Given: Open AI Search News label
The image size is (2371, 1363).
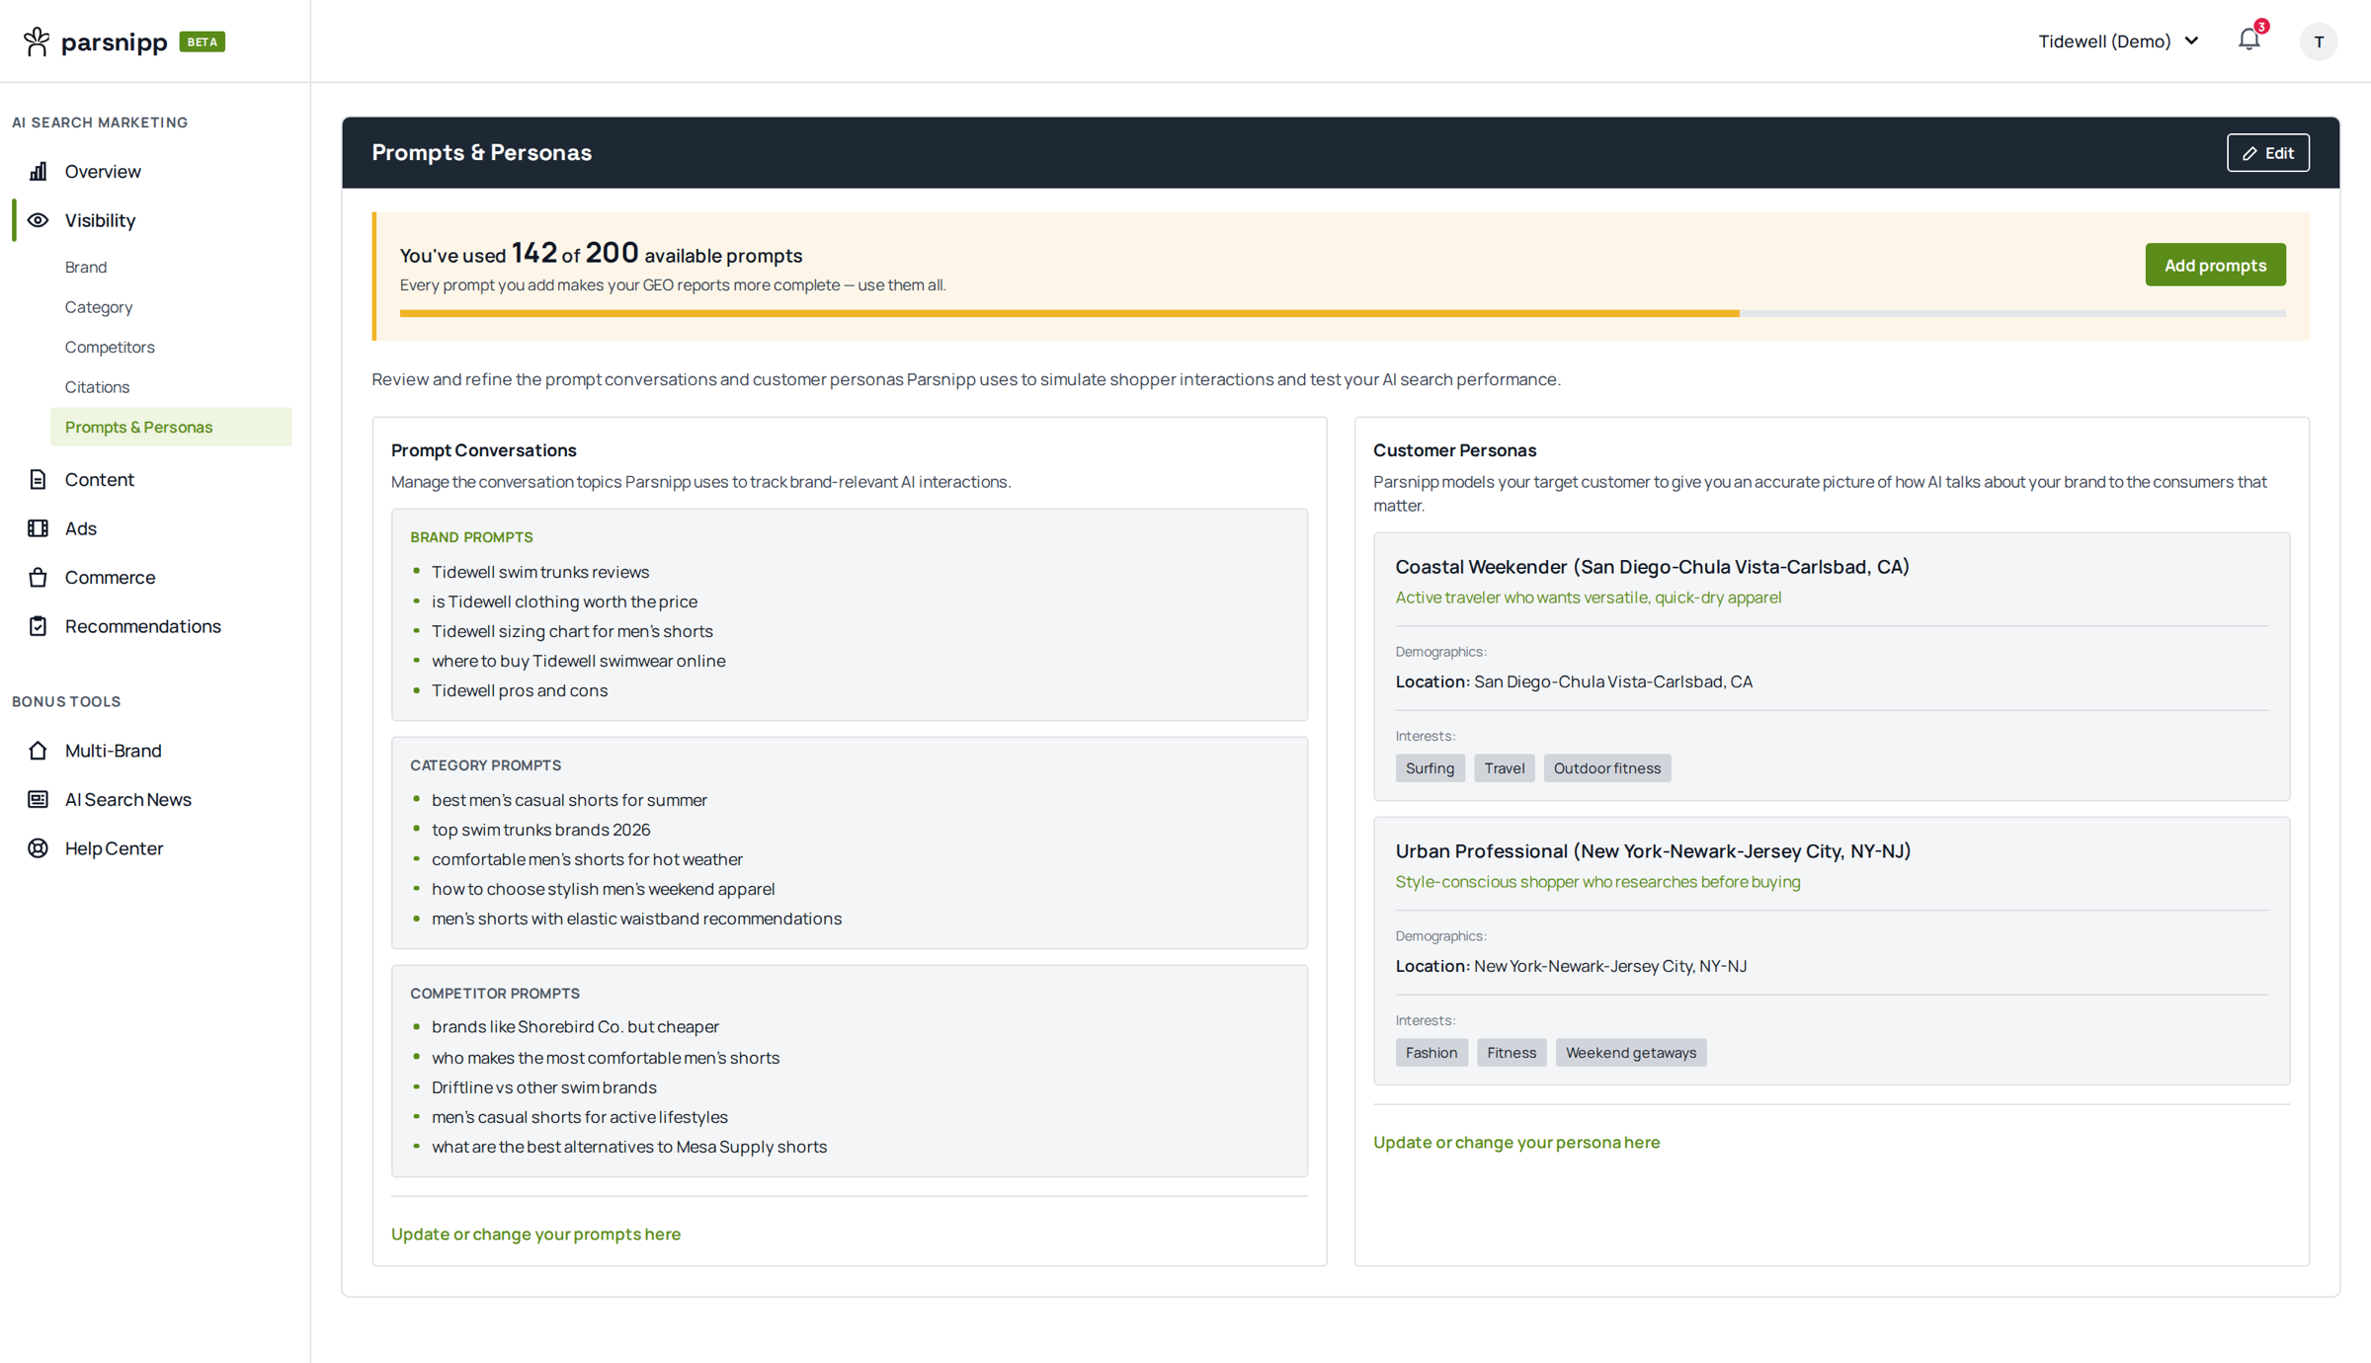Looking at the screenshot, I should point(128,799).
